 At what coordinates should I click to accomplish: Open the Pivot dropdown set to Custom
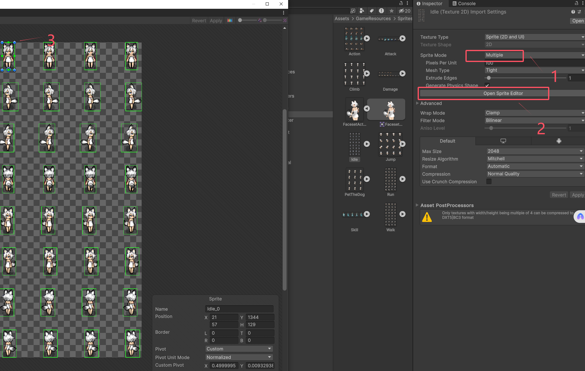click(239, 349)
